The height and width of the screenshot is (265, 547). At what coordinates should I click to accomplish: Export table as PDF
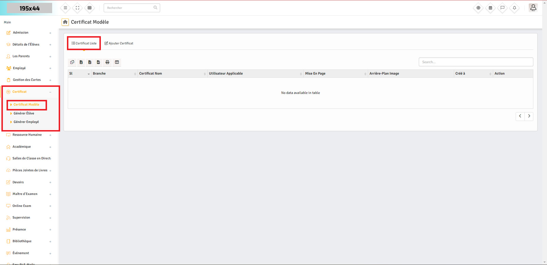[98, 62]
